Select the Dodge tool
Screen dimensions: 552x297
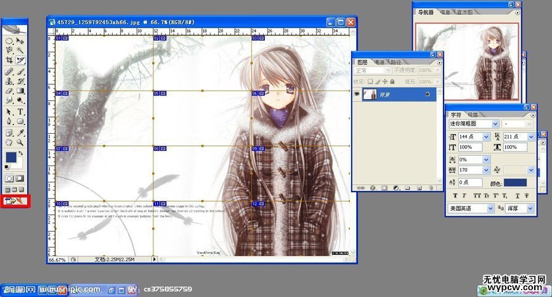click(20, 100)
